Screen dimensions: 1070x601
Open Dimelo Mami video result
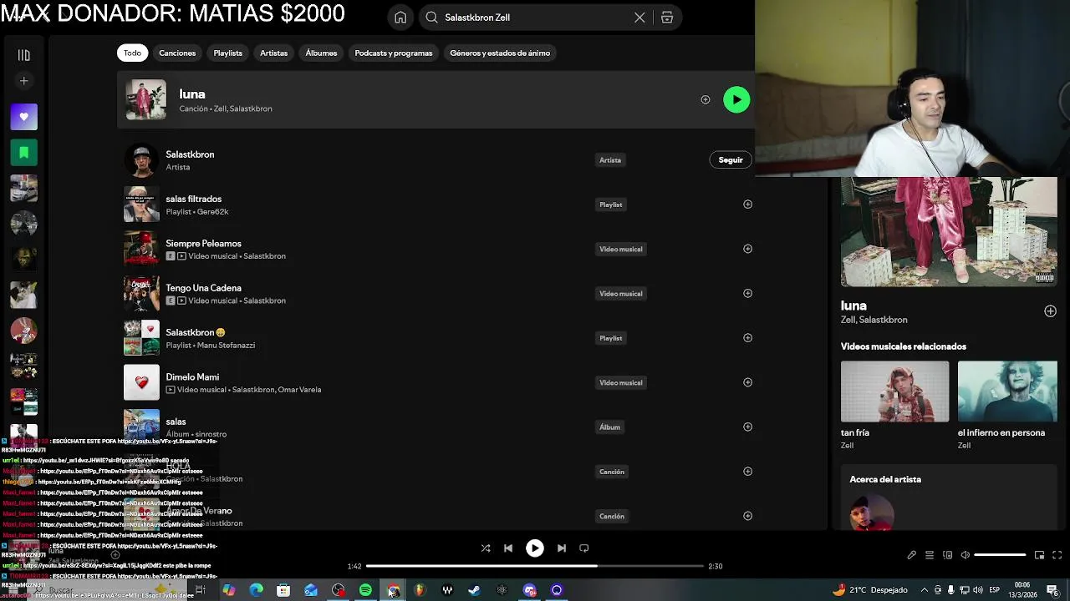(192, 377)
